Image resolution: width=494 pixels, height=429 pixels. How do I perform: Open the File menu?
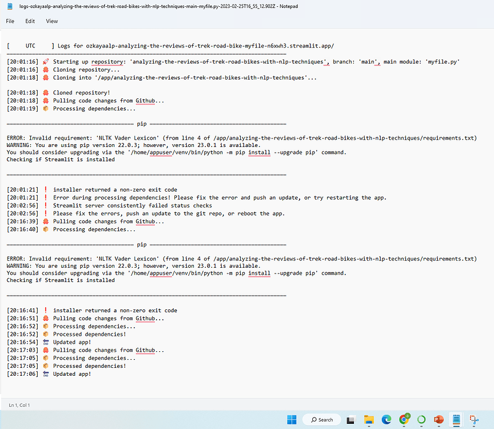10,21
